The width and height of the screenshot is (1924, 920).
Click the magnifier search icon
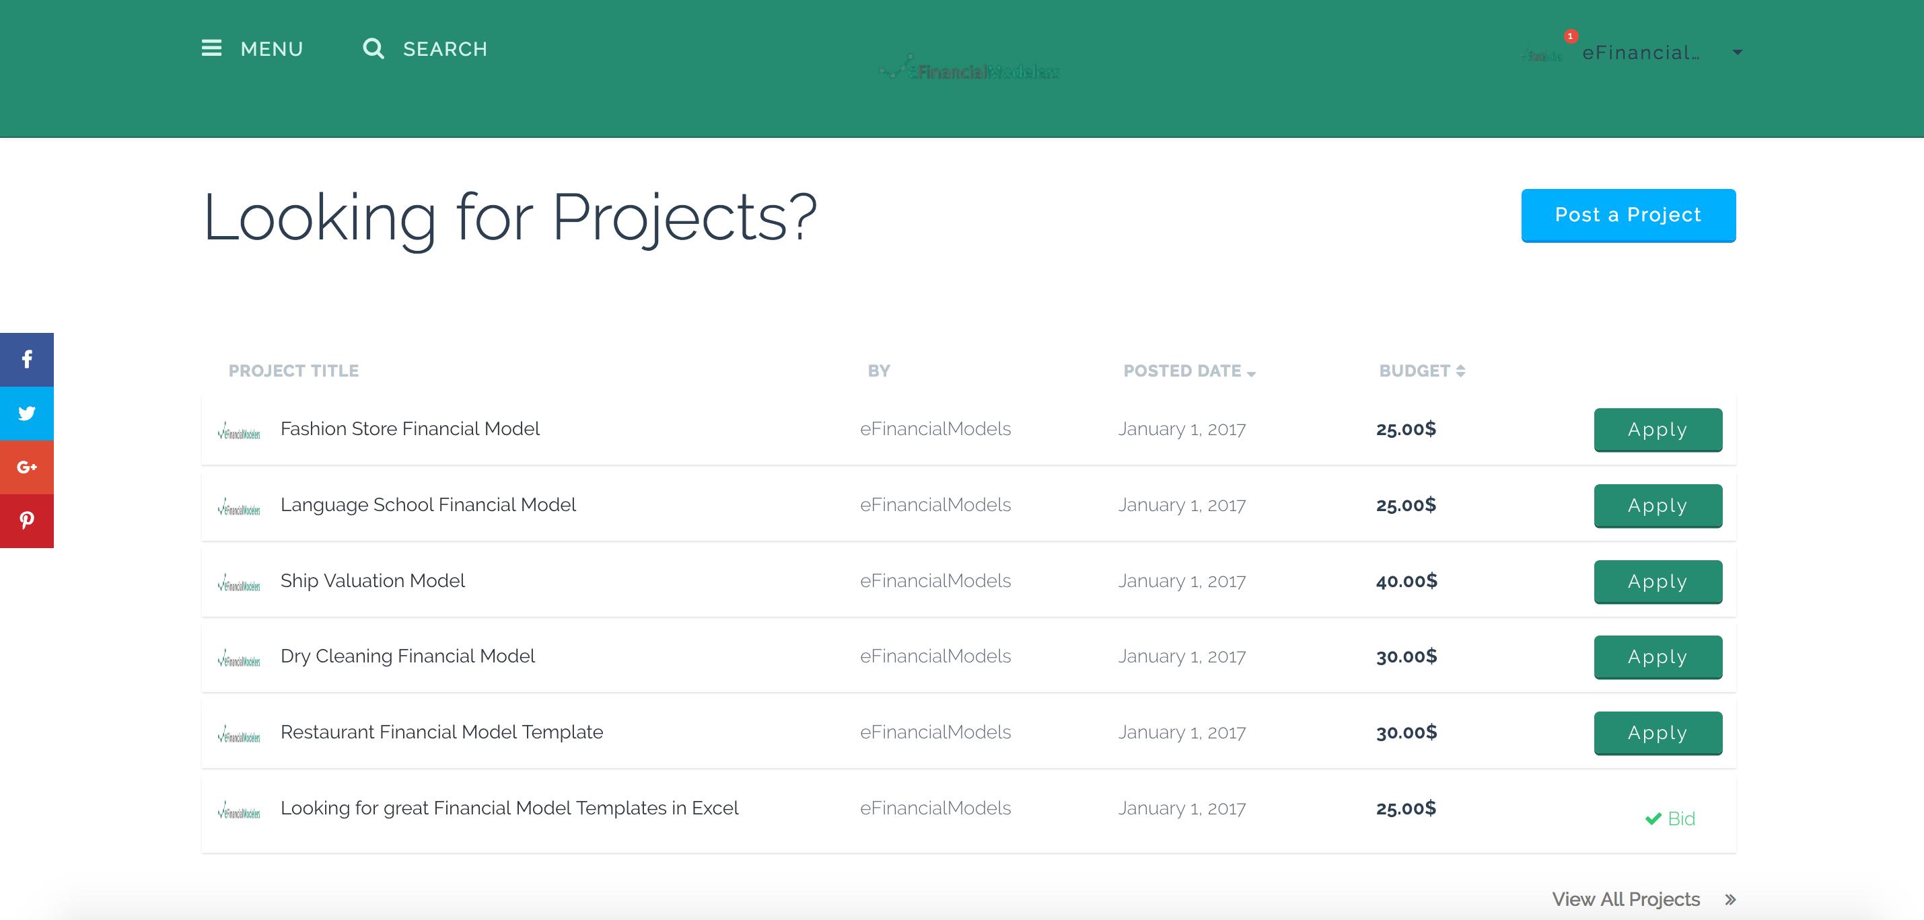373,48
